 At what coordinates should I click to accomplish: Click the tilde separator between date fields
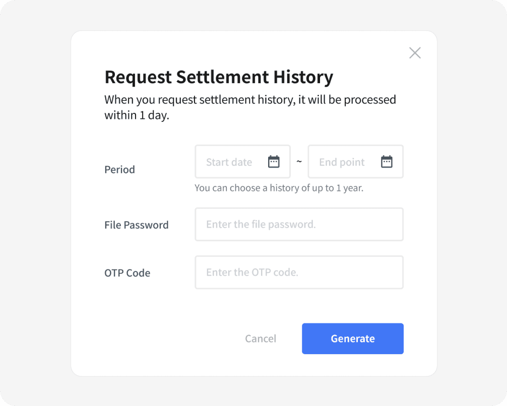click(x=299, y=162)
